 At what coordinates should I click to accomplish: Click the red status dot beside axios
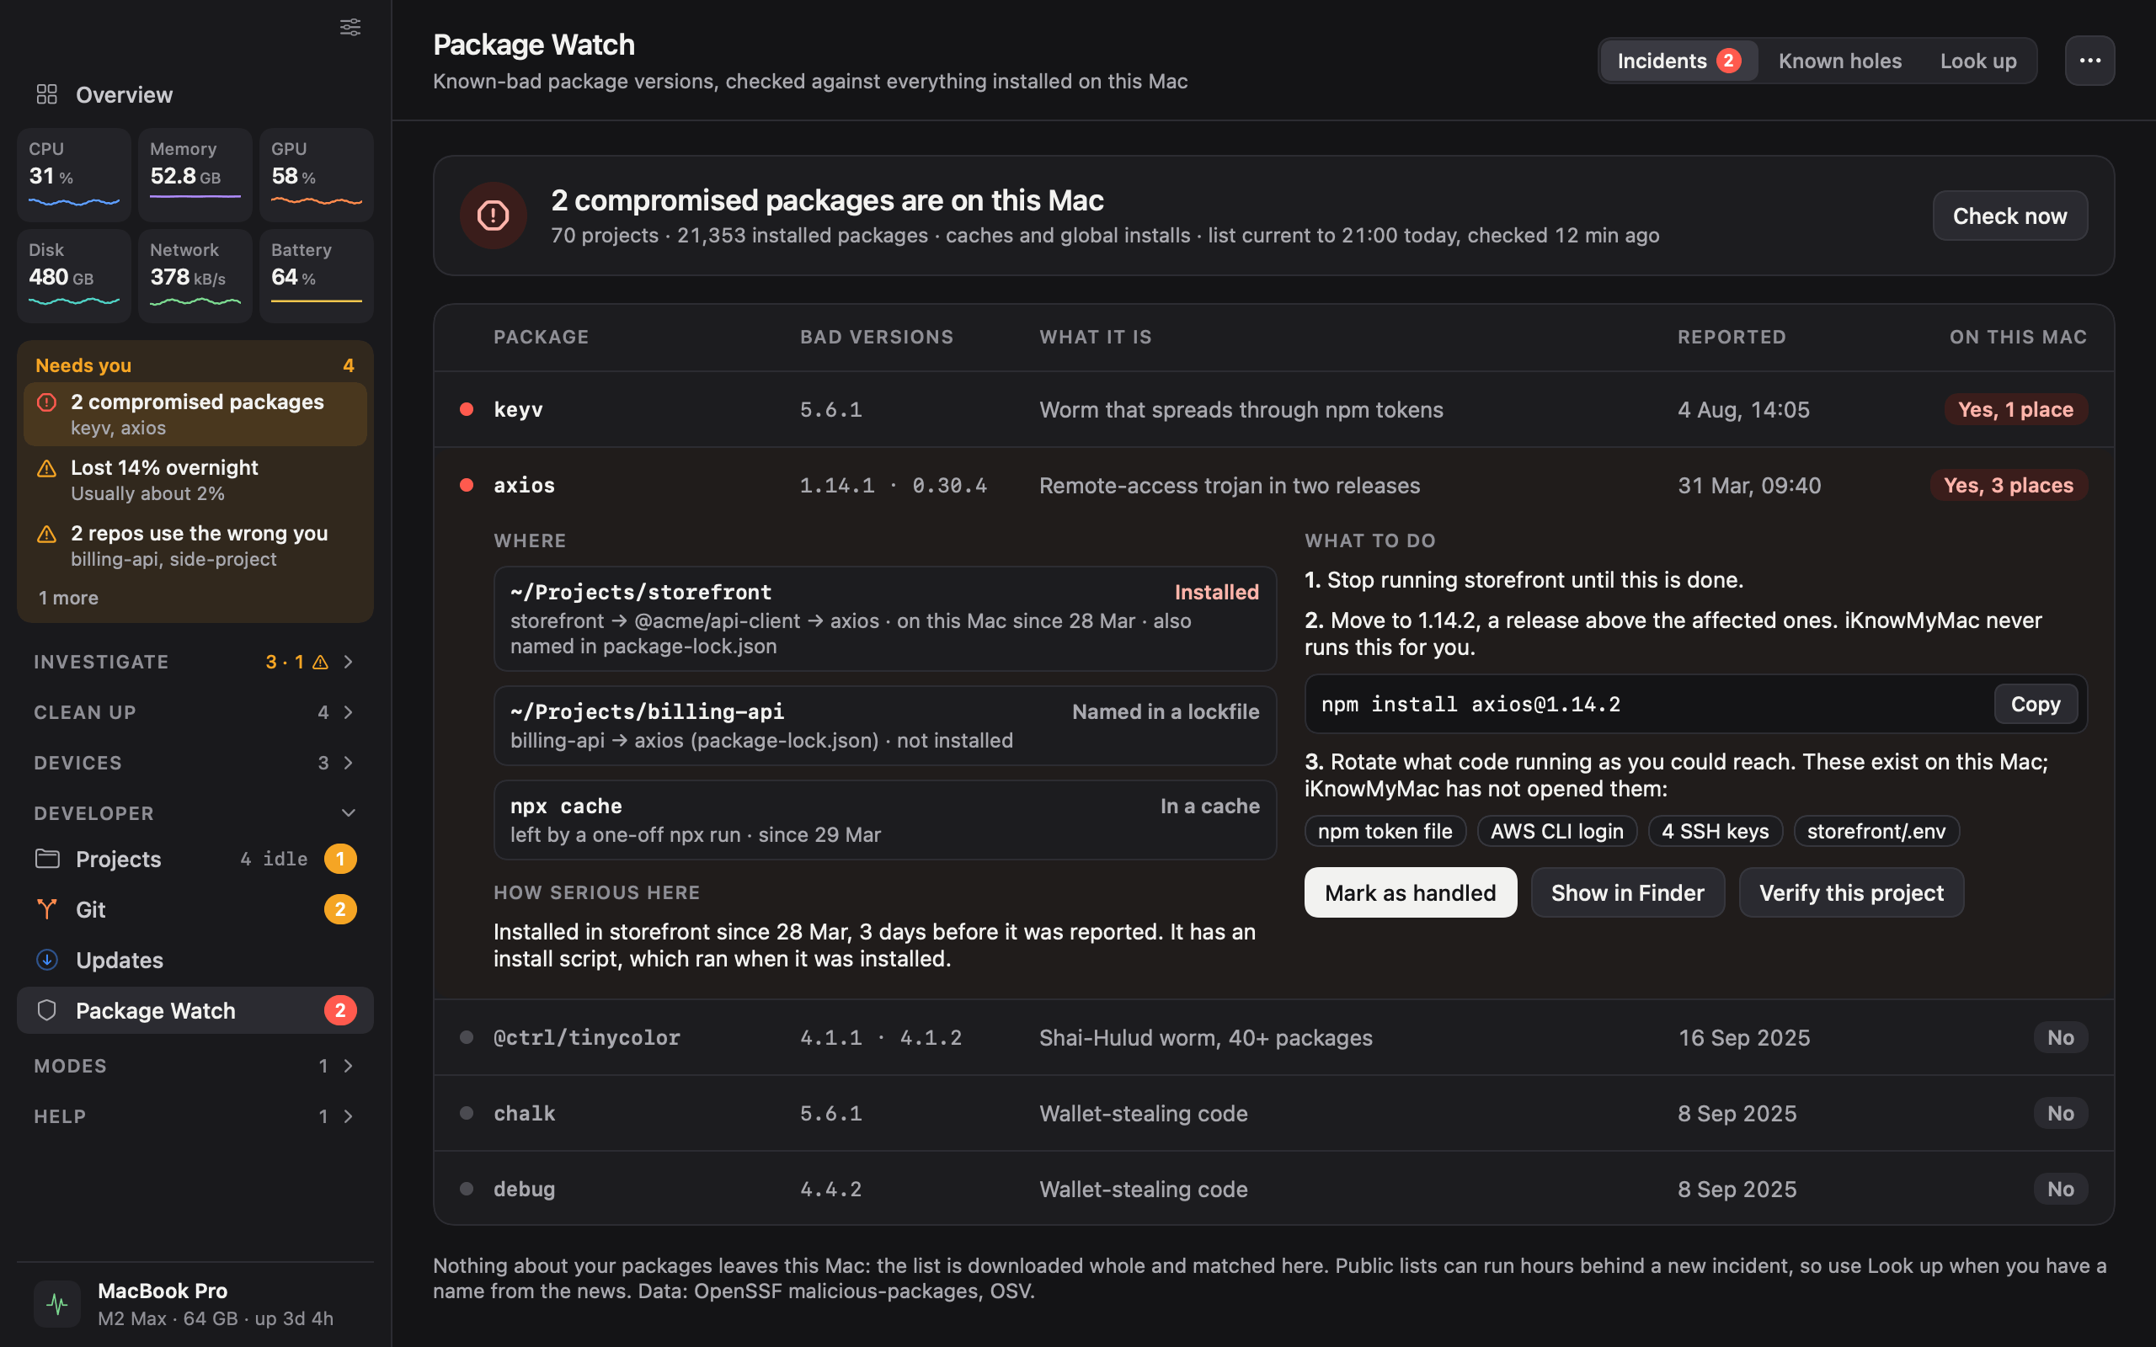point(466,486)
